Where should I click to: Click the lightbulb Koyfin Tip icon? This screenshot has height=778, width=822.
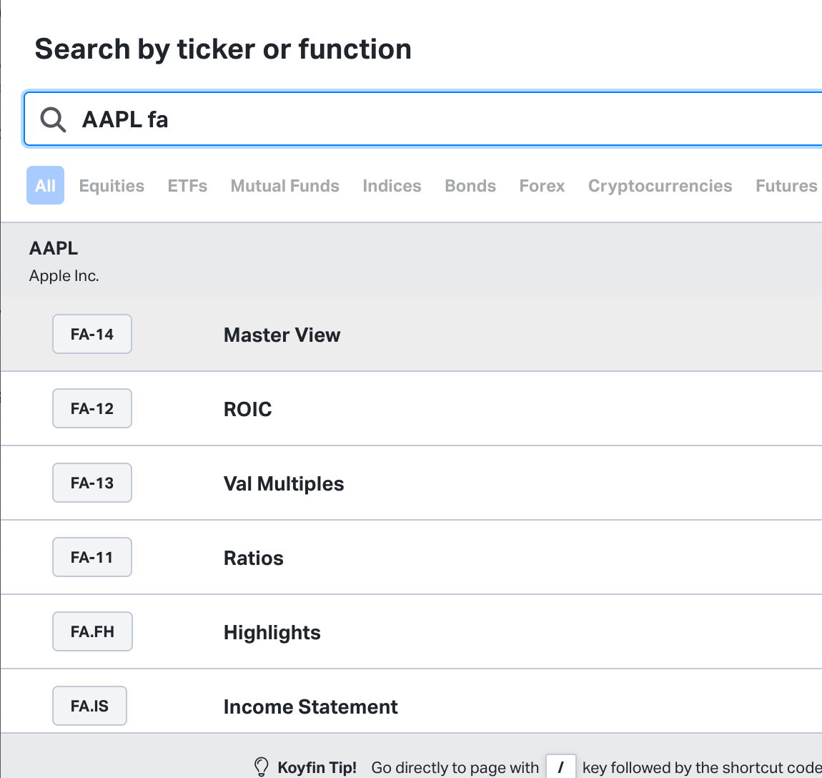click(x=261, y=767)
